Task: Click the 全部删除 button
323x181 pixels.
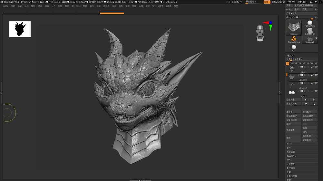Action: point(310,140)
